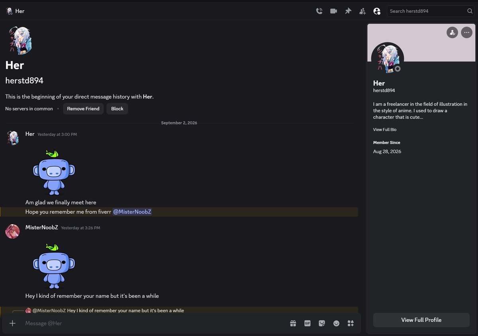
Task: Open the three-dot More menu on profile
Action: pos(466,32)
